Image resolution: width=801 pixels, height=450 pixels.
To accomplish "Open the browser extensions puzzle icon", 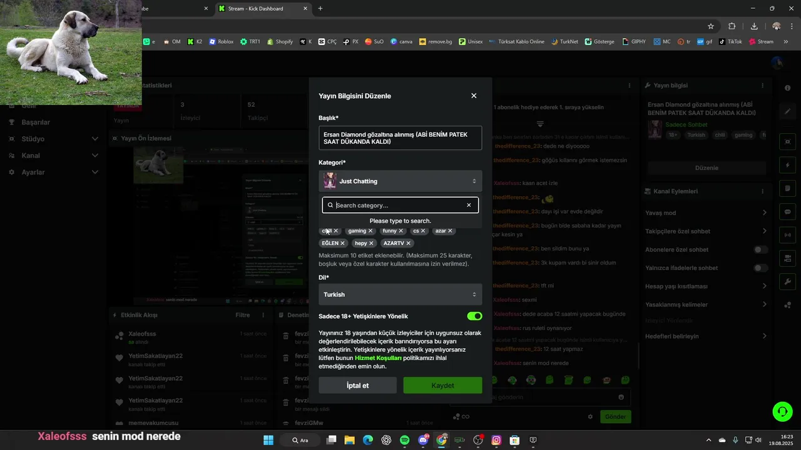I will [732, 26].
